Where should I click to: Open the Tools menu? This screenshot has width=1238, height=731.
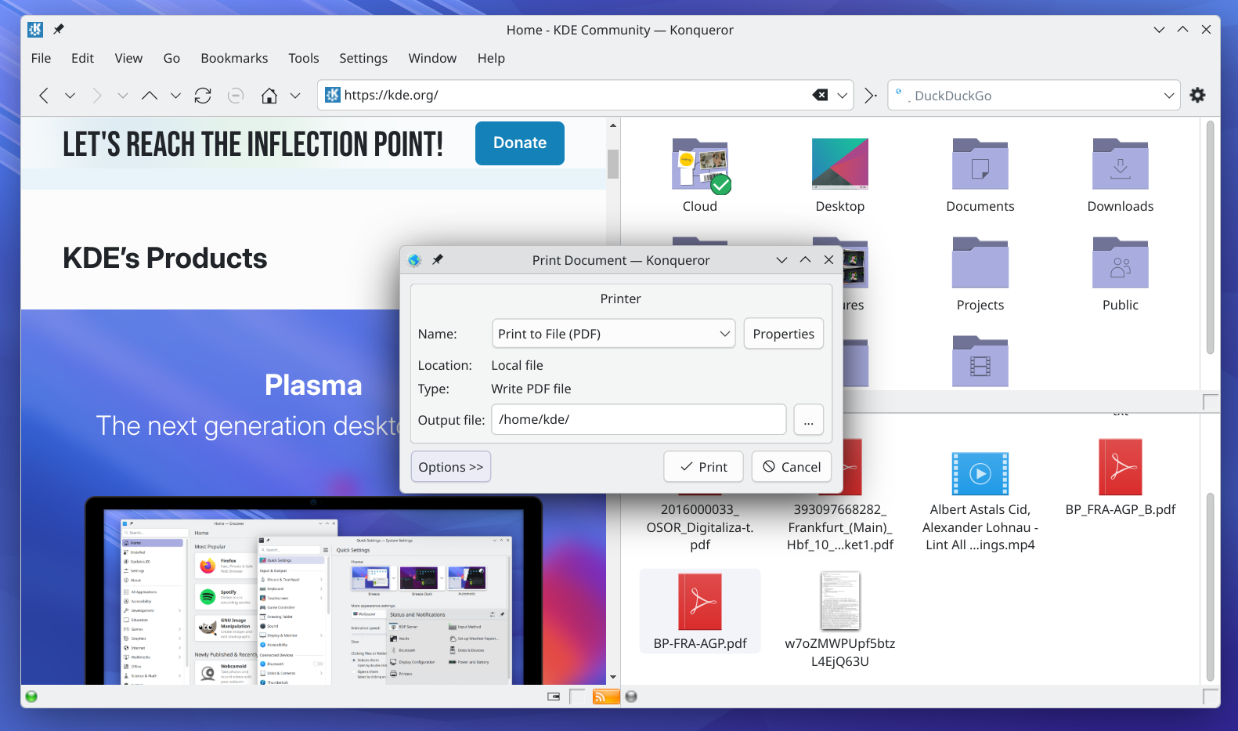click(x=303, y=58)
